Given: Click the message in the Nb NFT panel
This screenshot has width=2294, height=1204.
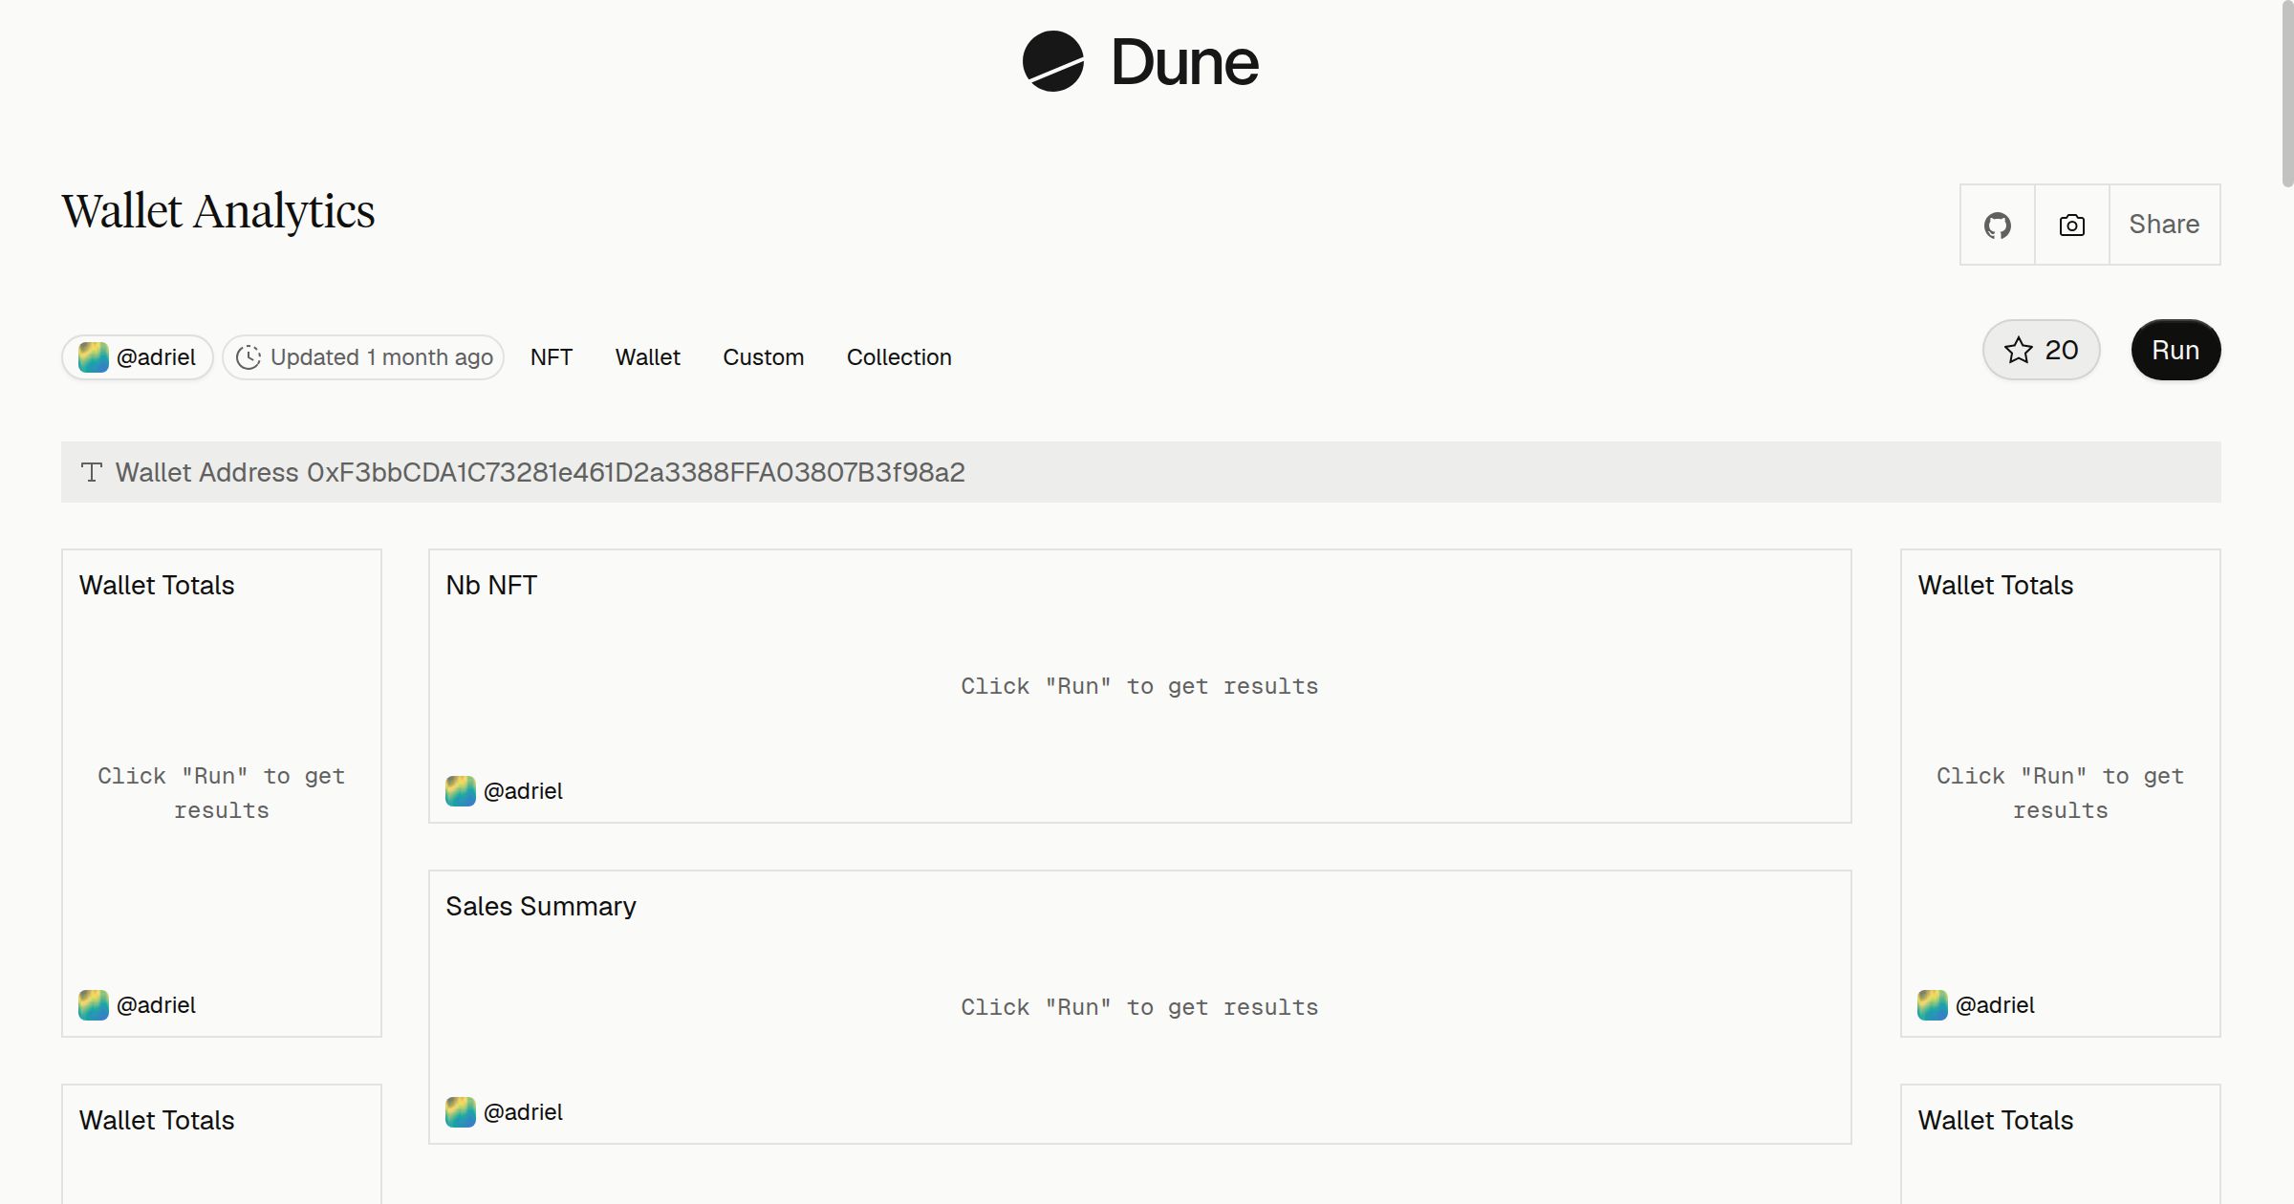Looking at the screenshot, I should 1139,686.
